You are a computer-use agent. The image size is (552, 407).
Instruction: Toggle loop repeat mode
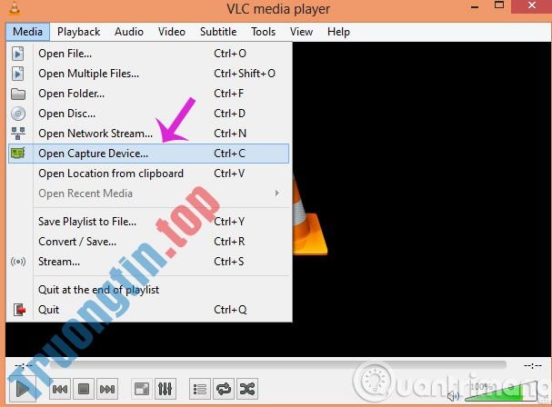(x=224, y=389)
